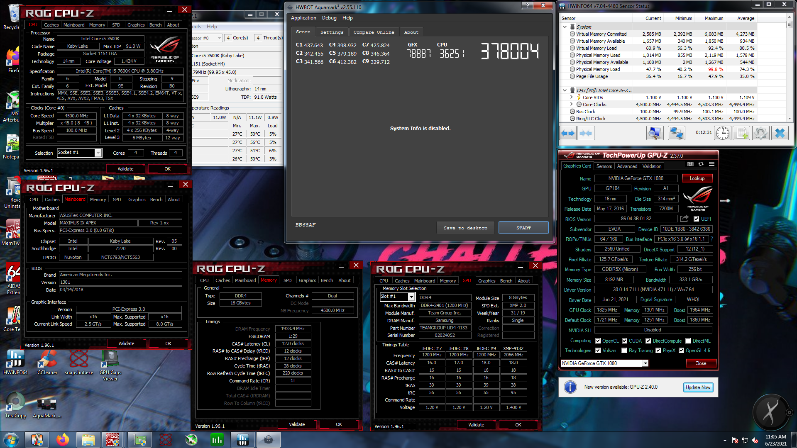Click HWiNFO sensor list scroll-down arrow

click(789, 119)
